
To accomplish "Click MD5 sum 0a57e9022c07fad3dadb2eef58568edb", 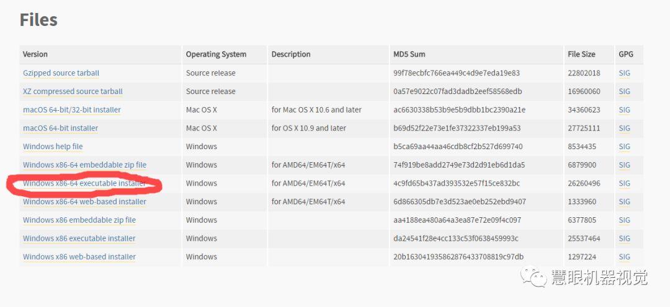I will click(457, 91).
